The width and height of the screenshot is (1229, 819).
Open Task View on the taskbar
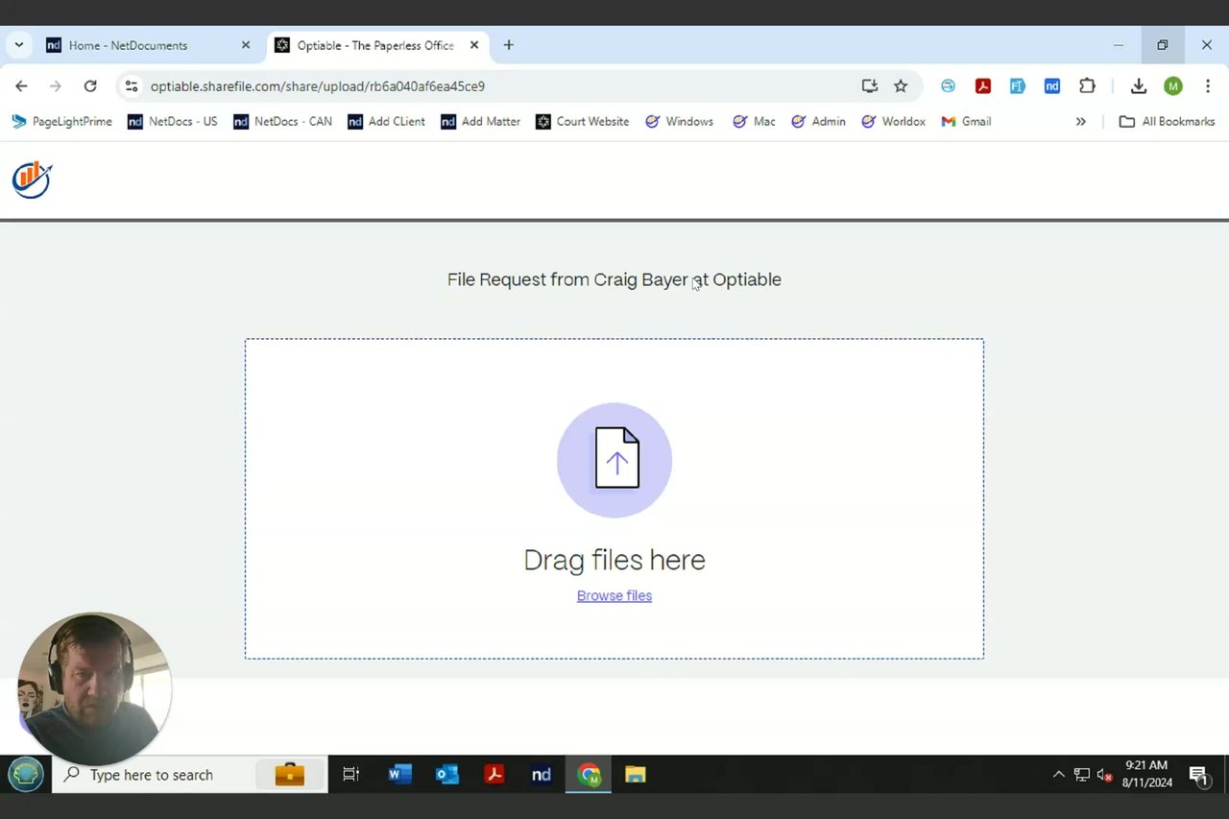click(x=351, y=775)
